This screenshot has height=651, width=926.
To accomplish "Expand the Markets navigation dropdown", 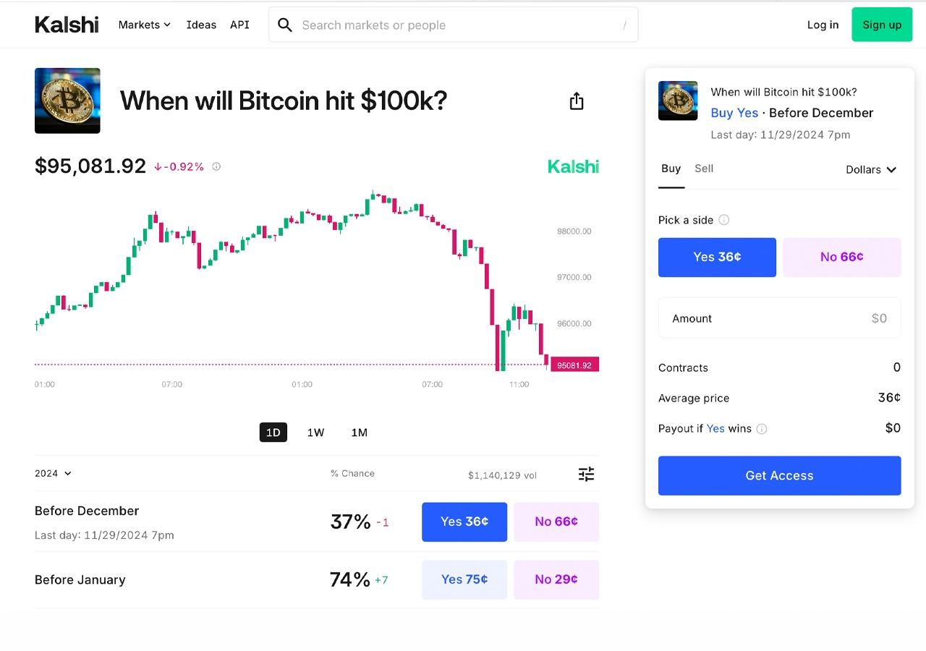I will pyautogui.click(x=143, y=25).
